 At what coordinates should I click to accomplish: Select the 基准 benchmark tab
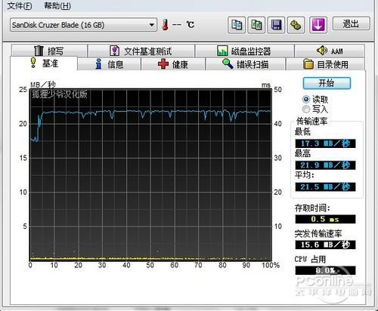tap(44, 63)
